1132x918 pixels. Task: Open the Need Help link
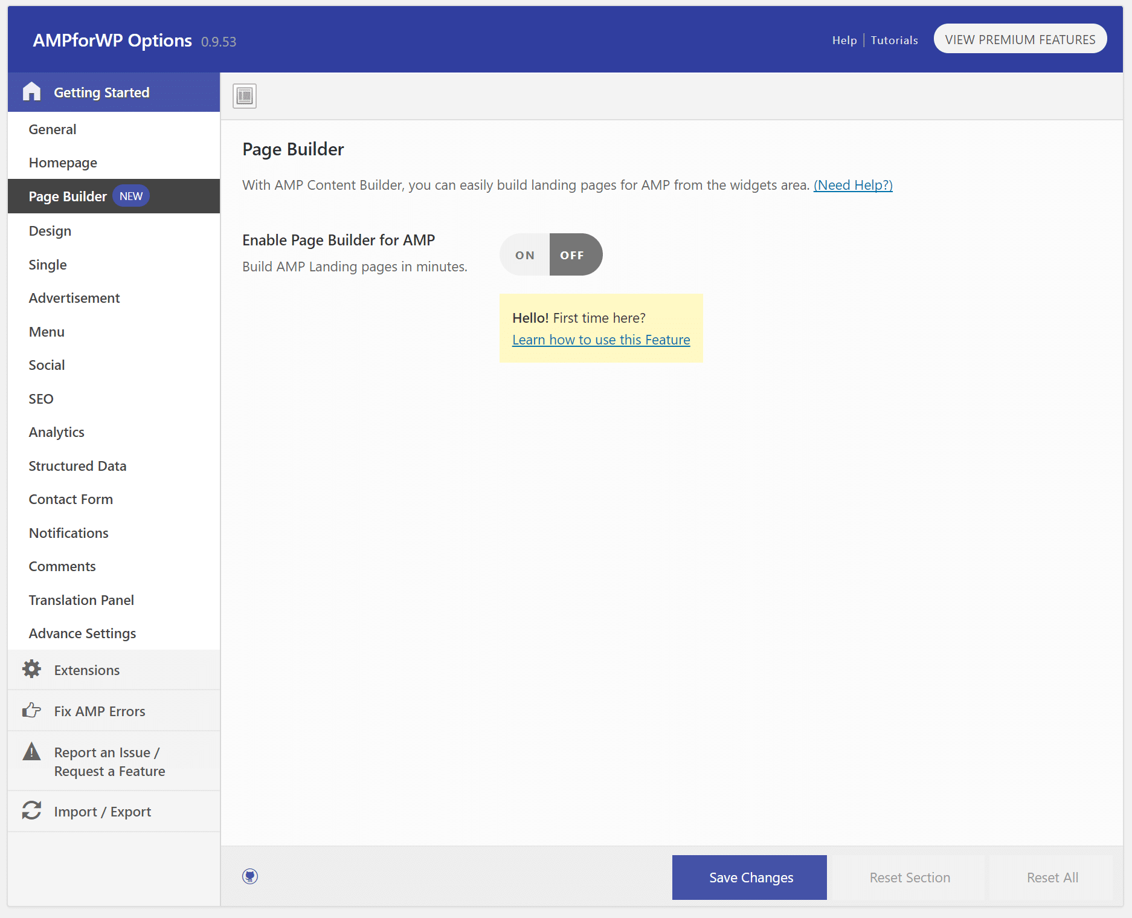[853, 185]
